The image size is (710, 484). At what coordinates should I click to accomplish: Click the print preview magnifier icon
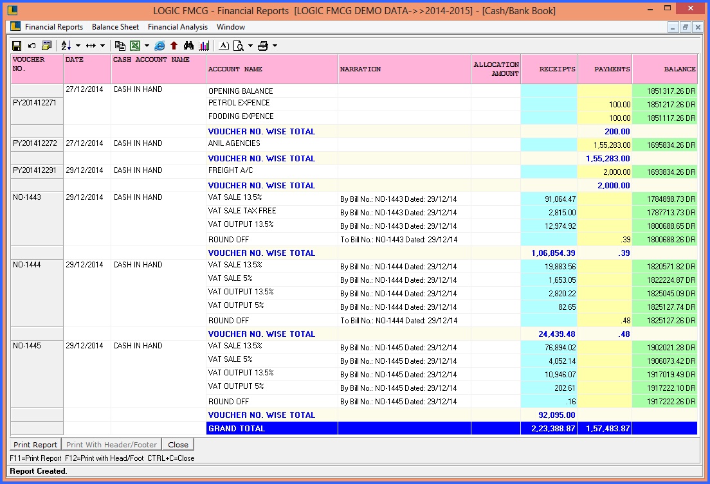(239, 46)
